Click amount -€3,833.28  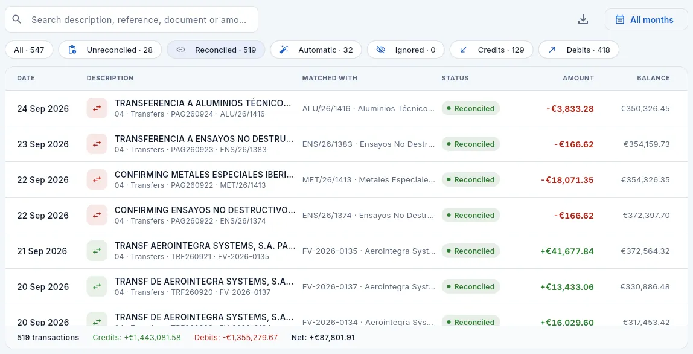pos(570,109)
